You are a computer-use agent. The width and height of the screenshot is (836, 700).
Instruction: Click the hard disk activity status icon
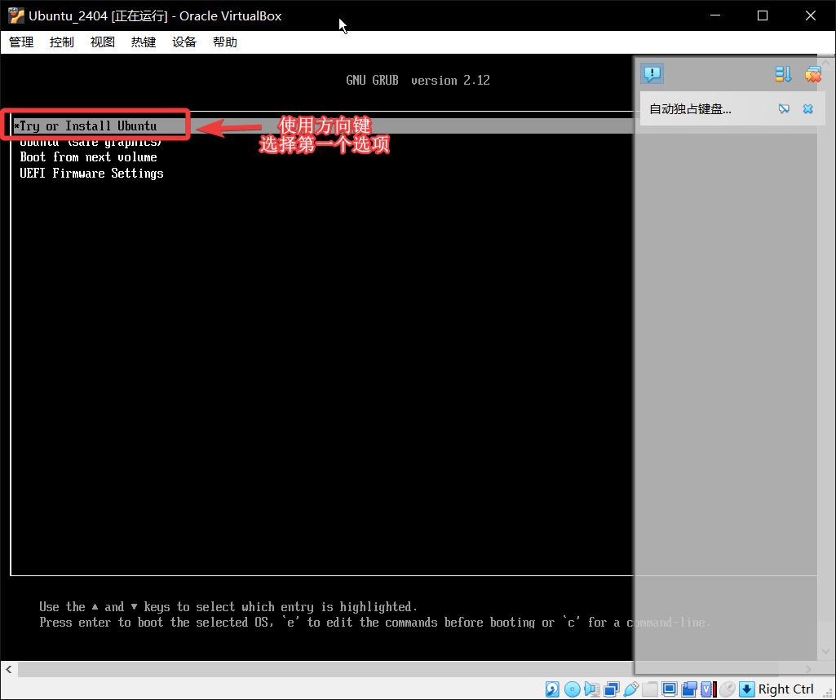[x=552, y=689]
